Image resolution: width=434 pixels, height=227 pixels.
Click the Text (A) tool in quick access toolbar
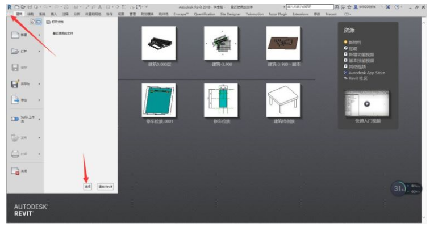click(x=100, y=7)
